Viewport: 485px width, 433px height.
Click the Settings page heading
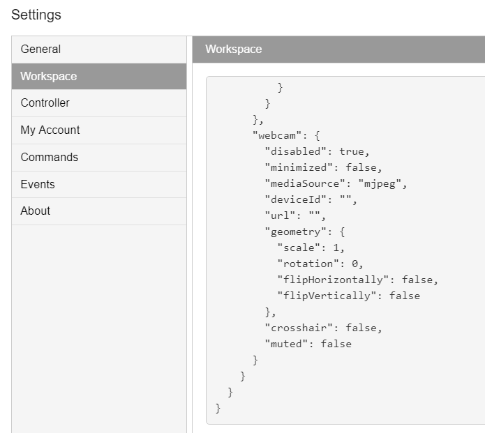pos(36,15)
